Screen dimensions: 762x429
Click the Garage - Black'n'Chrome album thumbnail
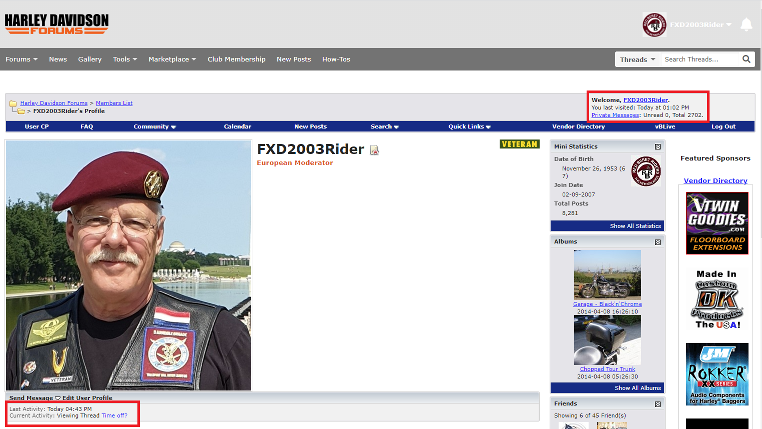click(607, 274)
